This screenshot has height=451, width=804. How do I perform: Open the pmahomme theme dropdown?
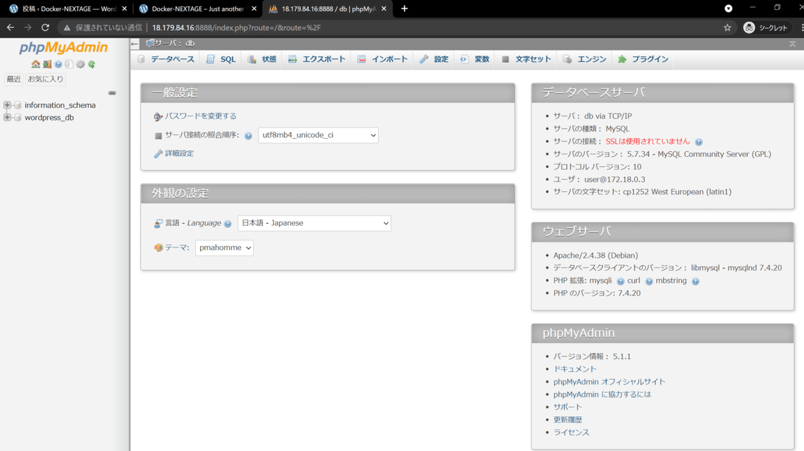(x=224, y=248)
